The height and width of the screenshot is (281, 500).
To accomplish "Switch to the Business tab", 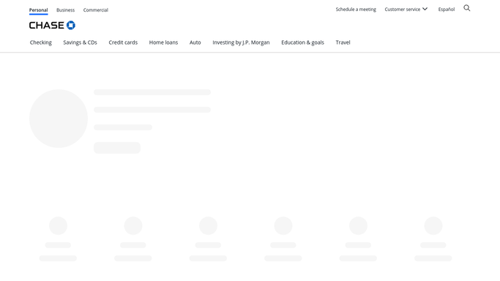I will click(65, 10).
